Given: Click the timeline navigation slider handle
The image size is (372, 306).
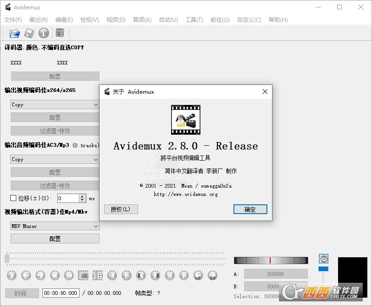Looking at the screenshot, I should tap(7, 259).
